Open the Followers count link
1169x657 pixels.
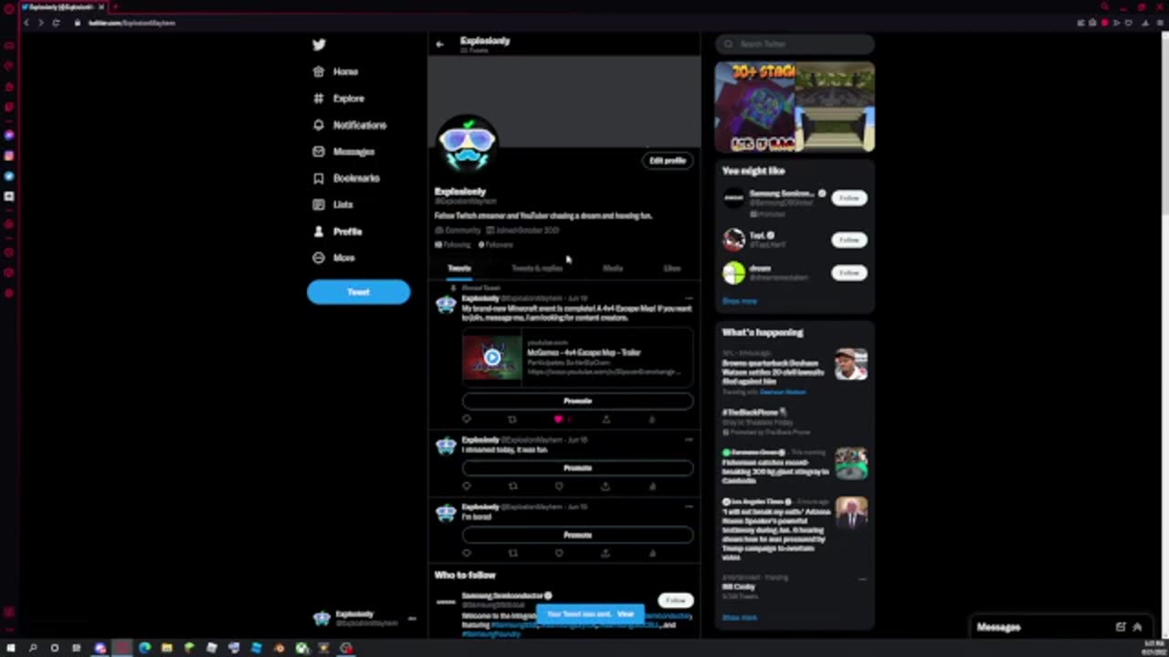pyautogui.click(x=496, y=245)
